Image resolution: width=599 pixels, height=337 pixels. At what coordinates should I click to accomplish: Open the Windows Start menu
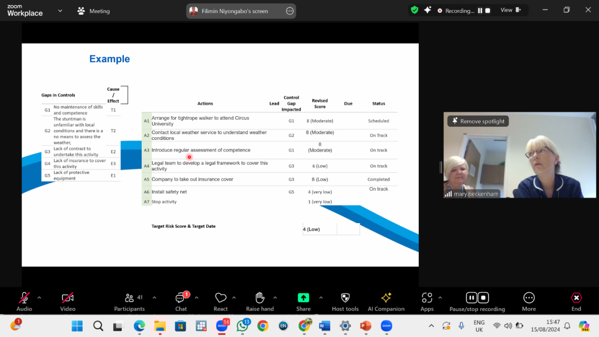click(x=77, y=326)
